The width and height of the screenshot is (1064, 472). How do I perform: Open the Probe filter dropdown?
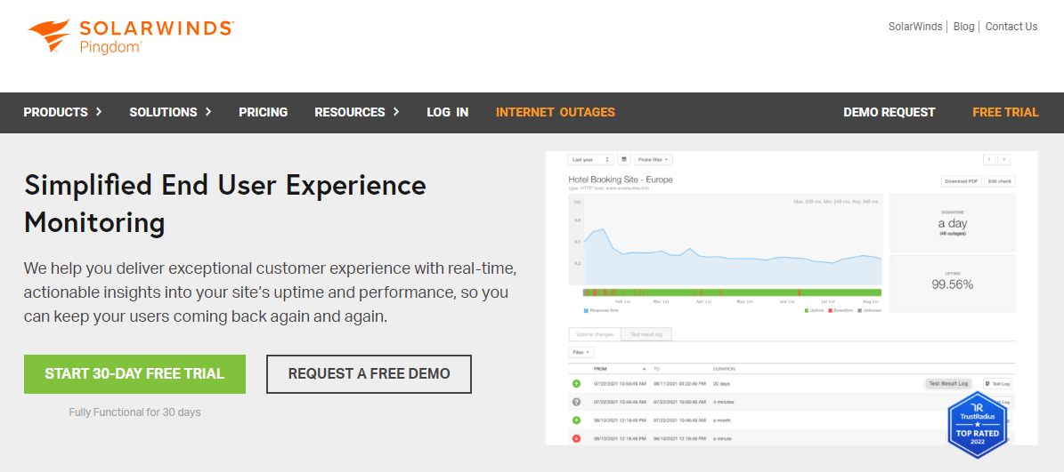pos(654,160)
